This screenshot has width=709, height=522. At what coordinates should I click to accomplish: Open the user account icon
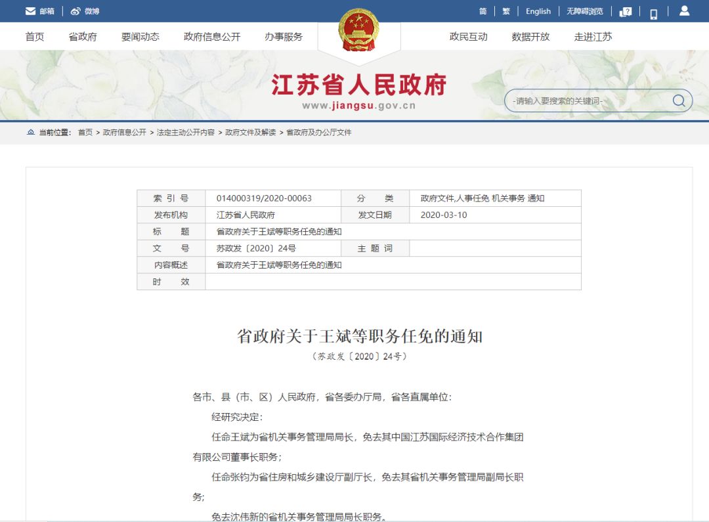[x=684, y=11]
